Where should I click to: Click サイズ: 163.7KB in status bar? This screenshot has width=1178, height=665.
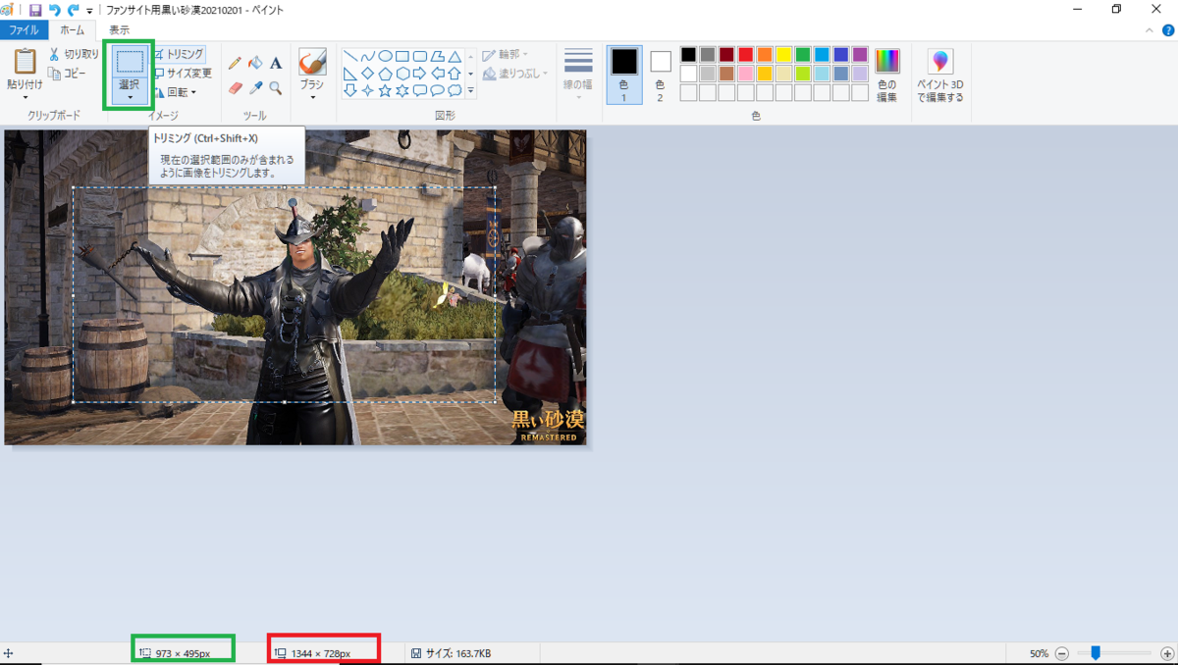(451, 653)
